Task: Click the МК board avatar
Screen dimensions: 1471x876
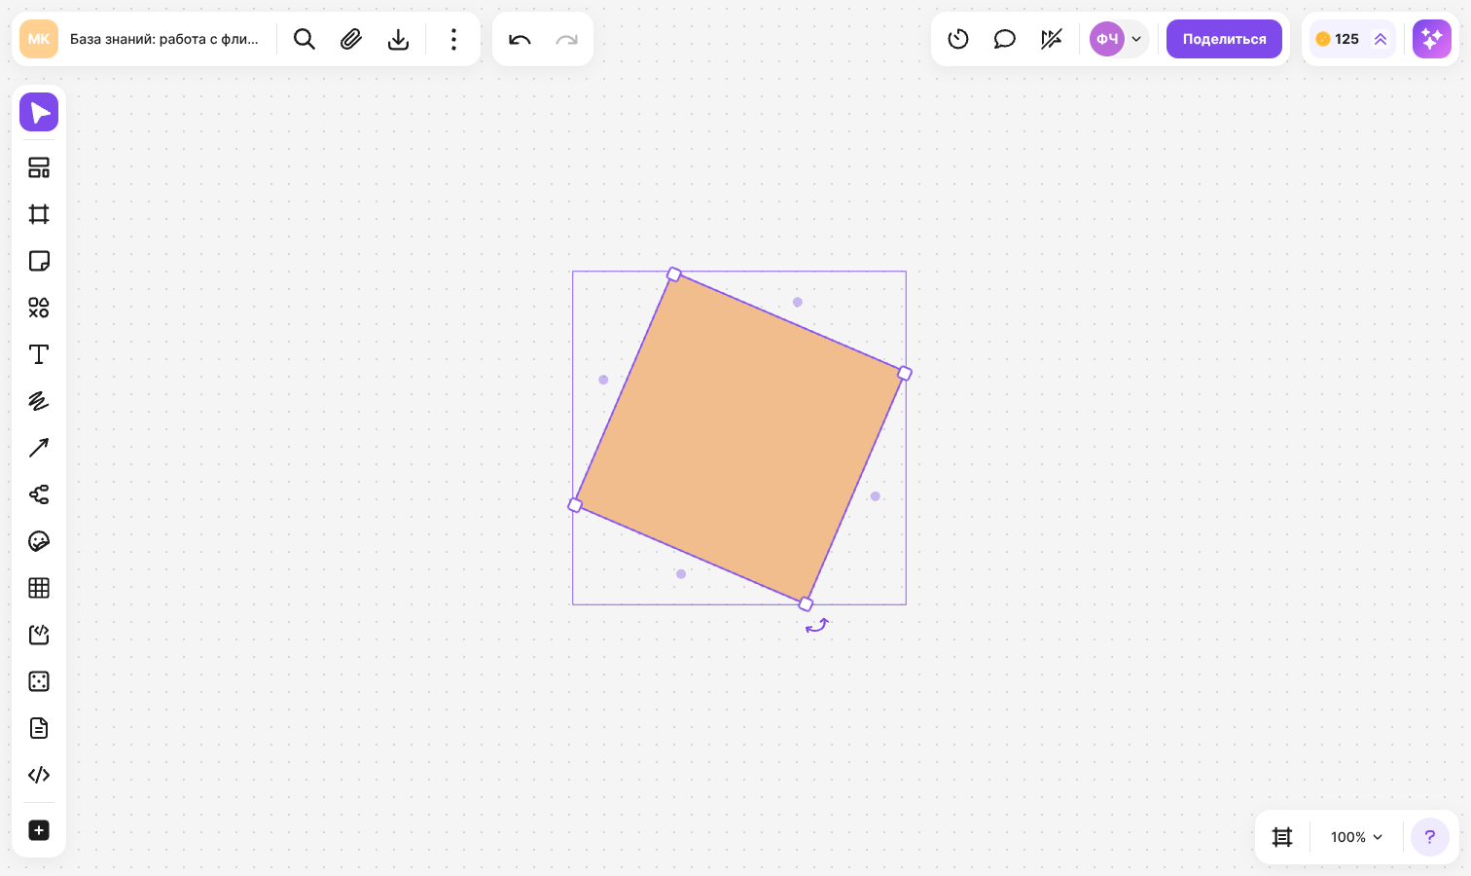Action: coord(39,39)
